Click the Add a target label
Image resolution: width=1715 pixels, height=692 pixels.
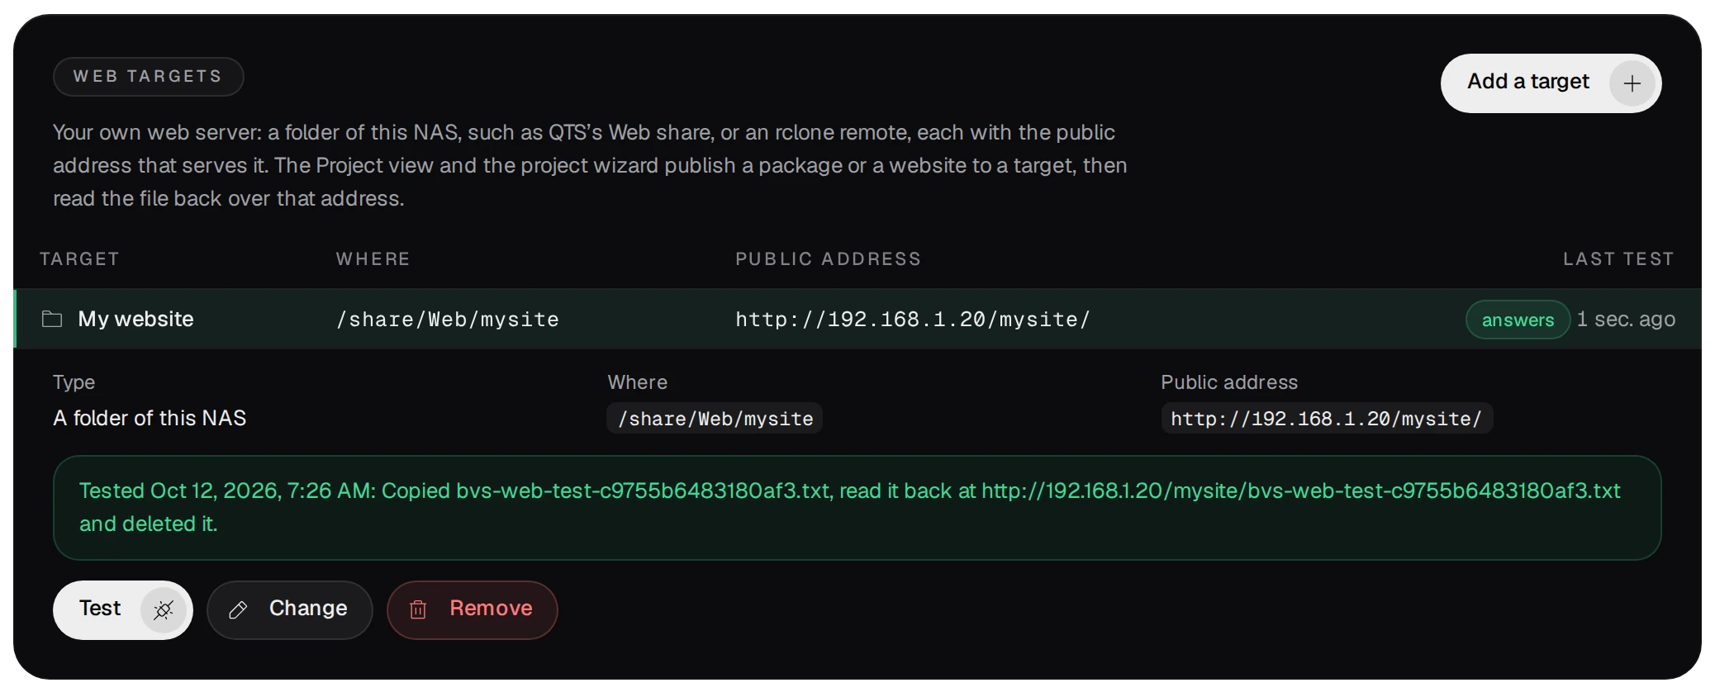(1528, 82)
